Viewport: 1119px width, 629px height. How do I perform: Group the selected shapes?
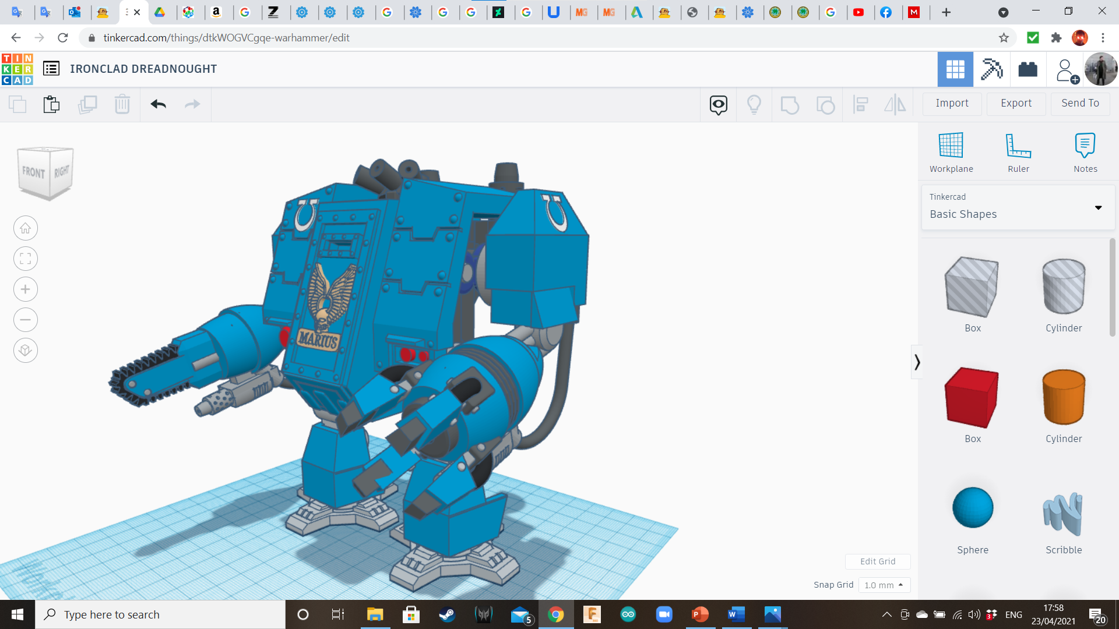tap(790, 104)
